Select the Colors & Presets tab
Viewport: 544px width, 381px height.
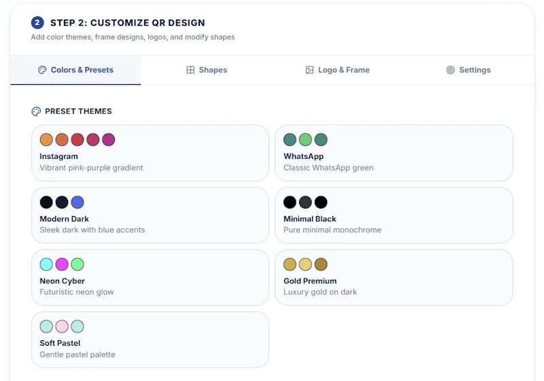(x=75, y=70)
